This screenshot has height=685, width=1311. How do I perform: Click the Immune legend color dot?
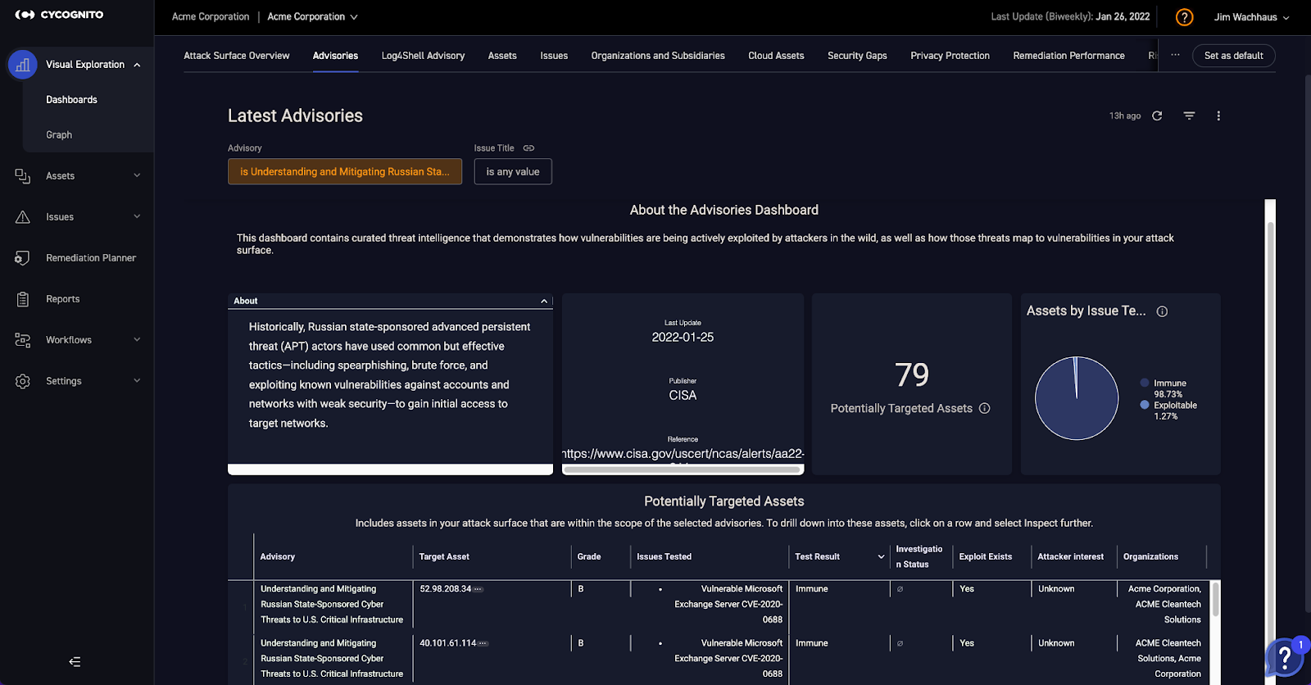tap(1145, 383)
